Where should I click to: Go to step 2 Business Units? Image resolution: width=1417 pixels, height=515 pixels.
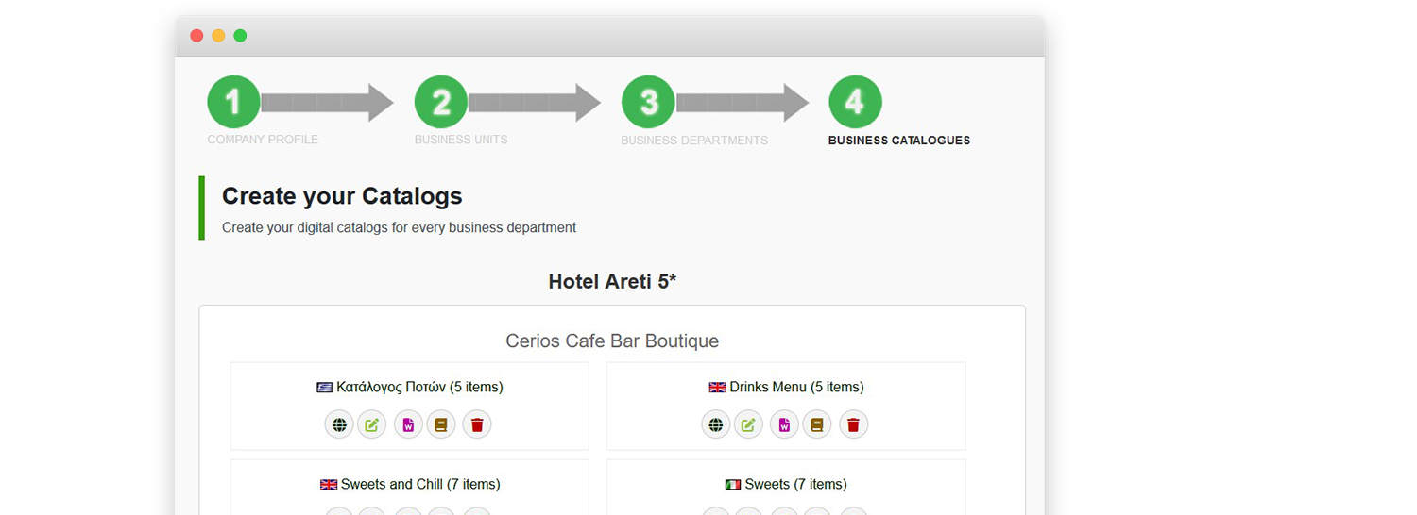click(441, 102)
